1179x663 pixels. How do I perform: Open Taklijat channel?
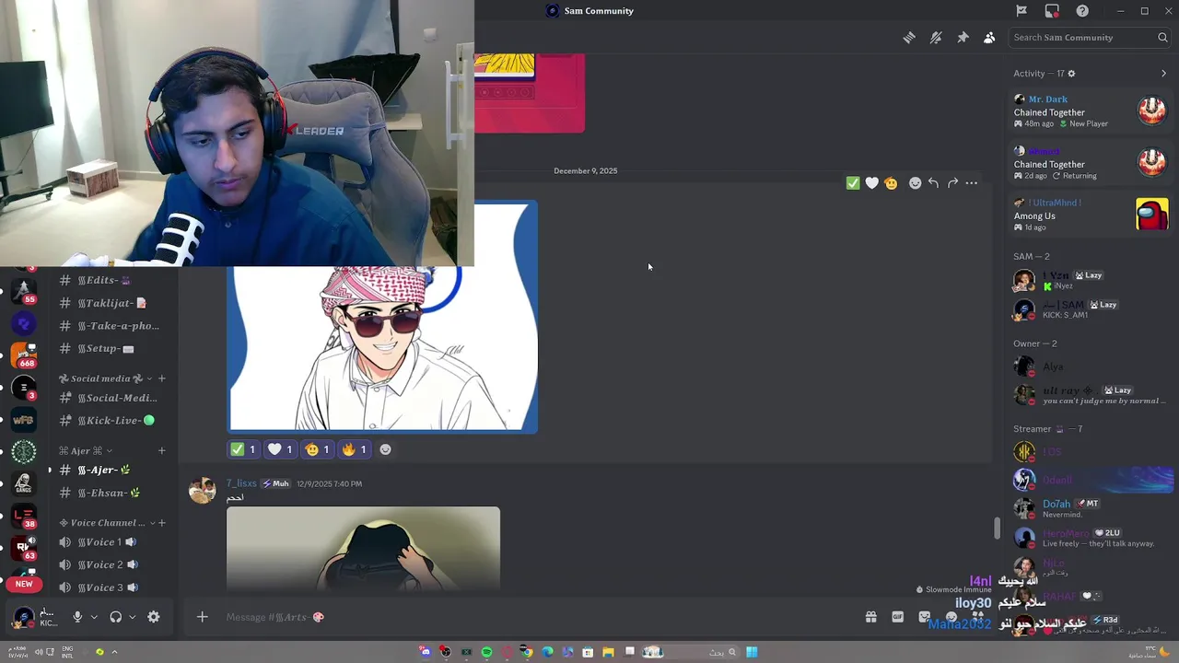[109, 303]
